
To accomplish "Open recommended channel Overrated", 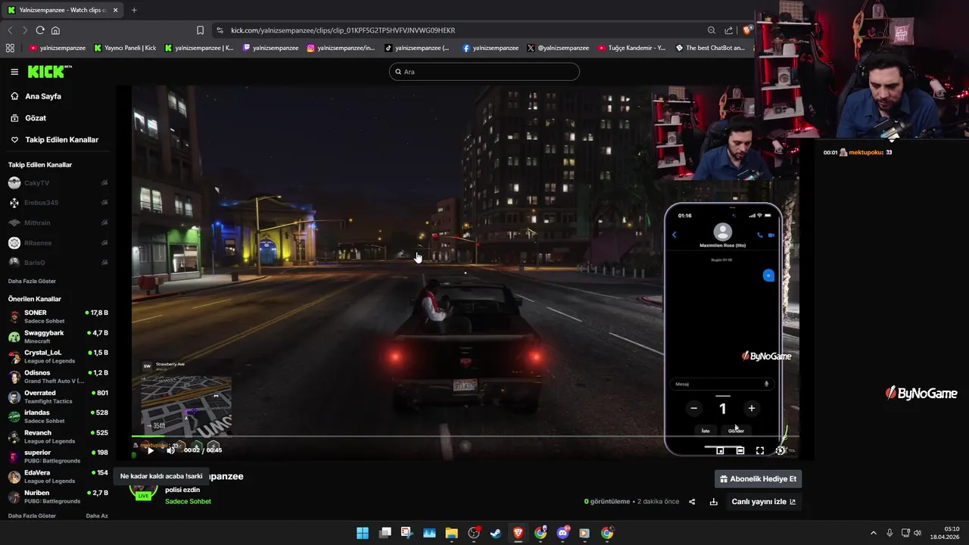I will [x=58, y=397].
